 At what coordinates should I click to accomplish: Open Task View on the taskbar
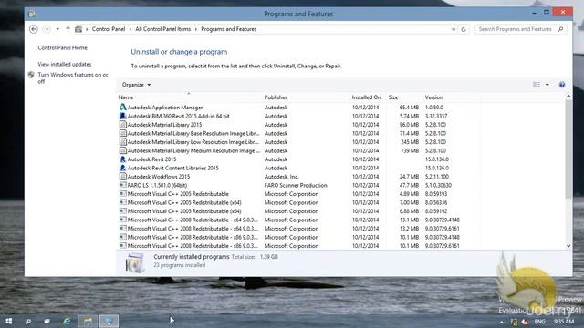click(47, 321)
